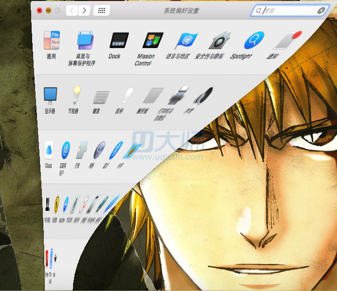The width and height of the screenshot is (337, 291).
Task: Open Desktop & Screen Saver preferences
Action: 82,41
